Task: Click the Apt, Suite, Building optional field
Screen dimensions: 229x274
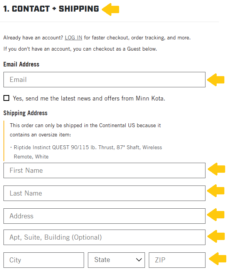Action: 104,237
